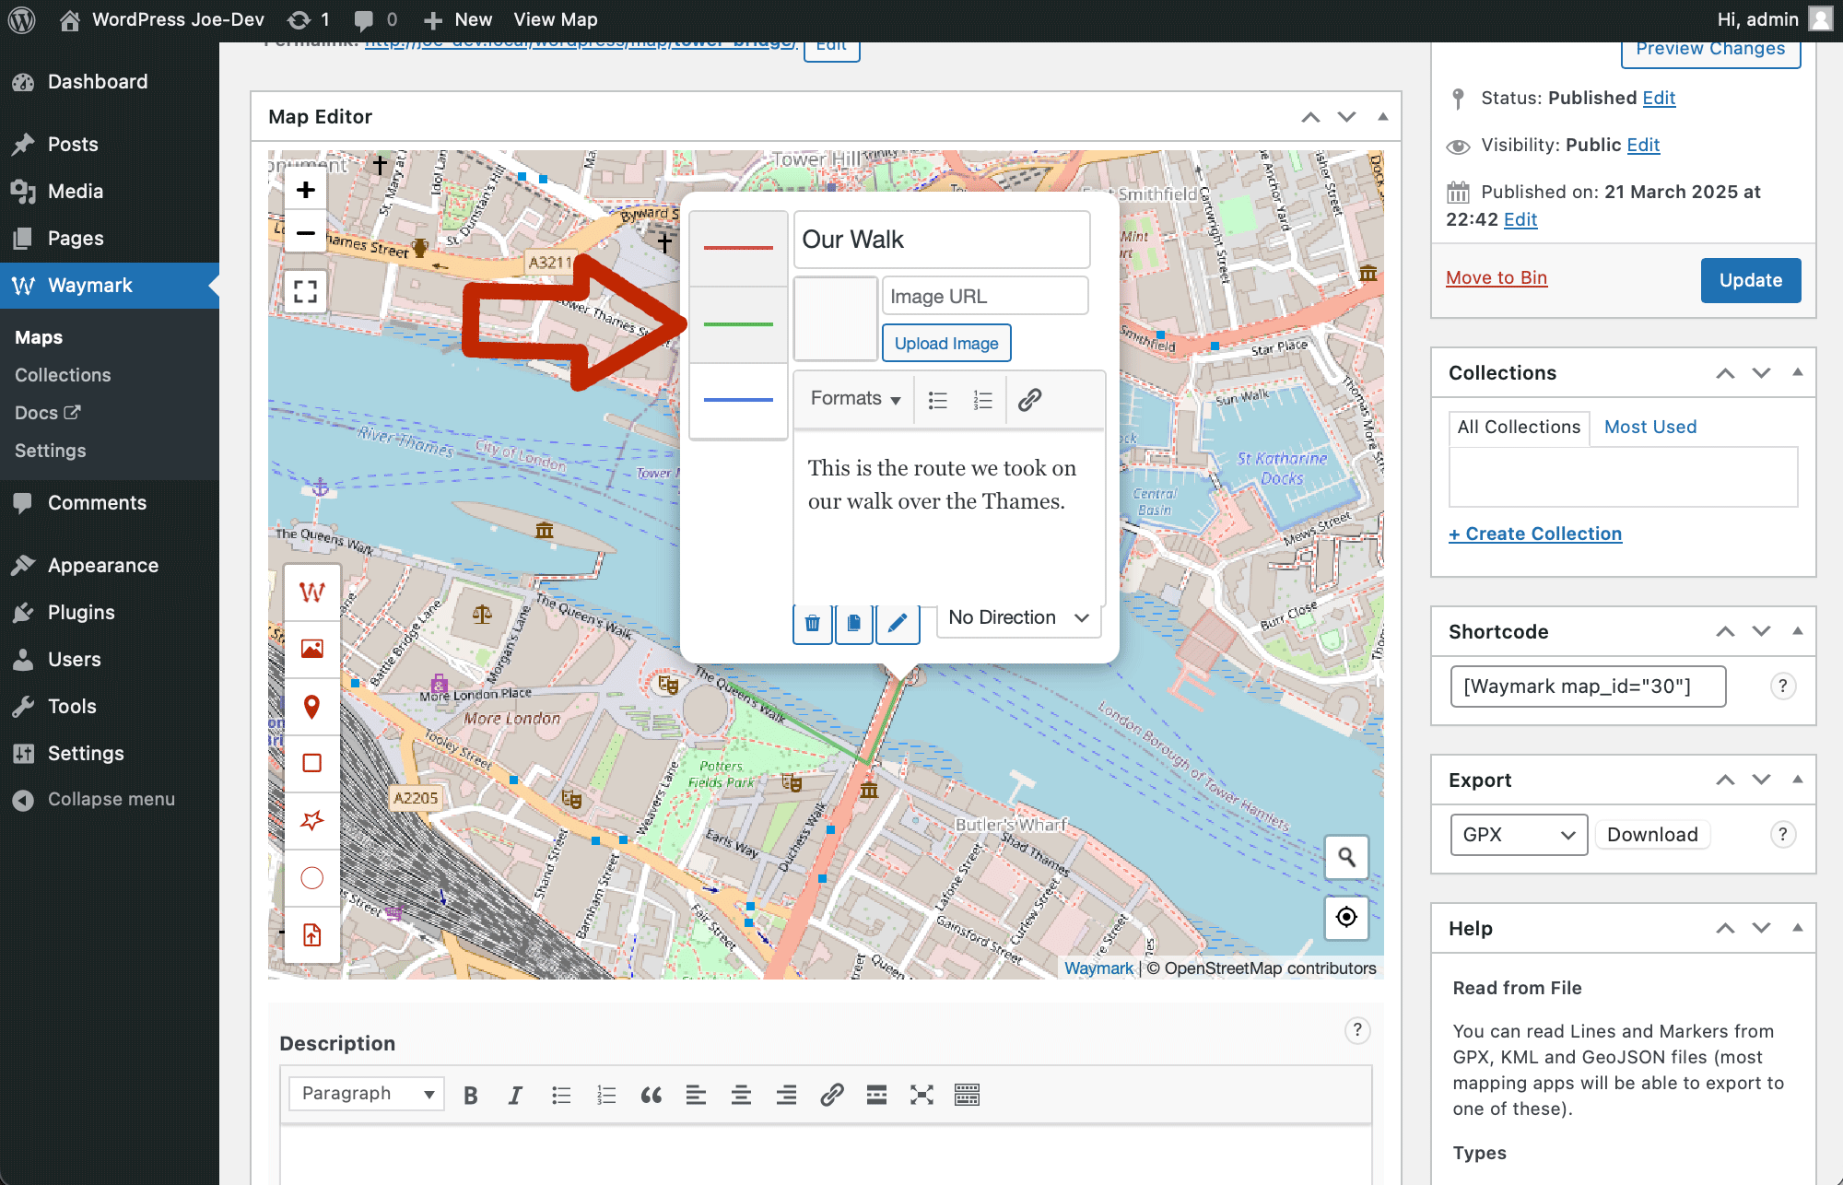Pick the draw polygon star tool
Image resolution: width=1843 pixels, height=1185 pixels.
pyautogui.click(x=312, y=820)
